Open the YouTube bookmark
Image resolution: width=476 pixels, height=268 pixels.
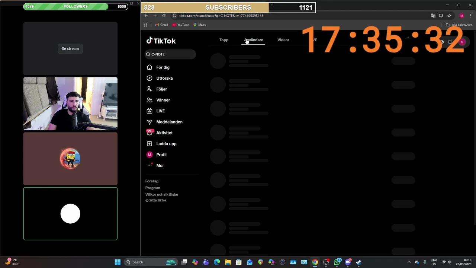[x=181, y=25]
